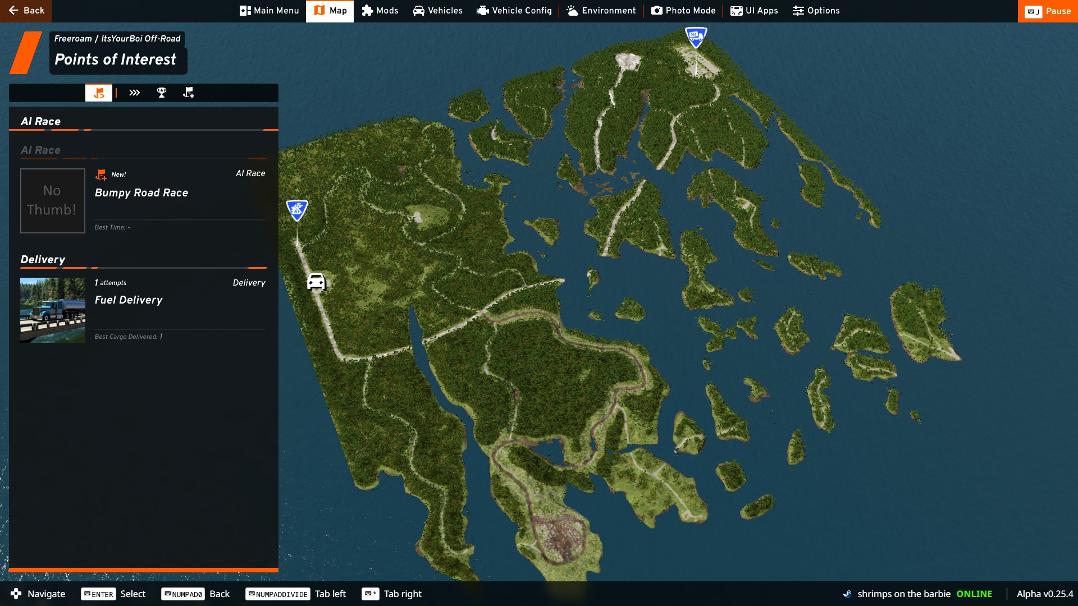The image size is (1078, 606).
Task: Click the shrimps on the barbie username
Action: point(904,594)
